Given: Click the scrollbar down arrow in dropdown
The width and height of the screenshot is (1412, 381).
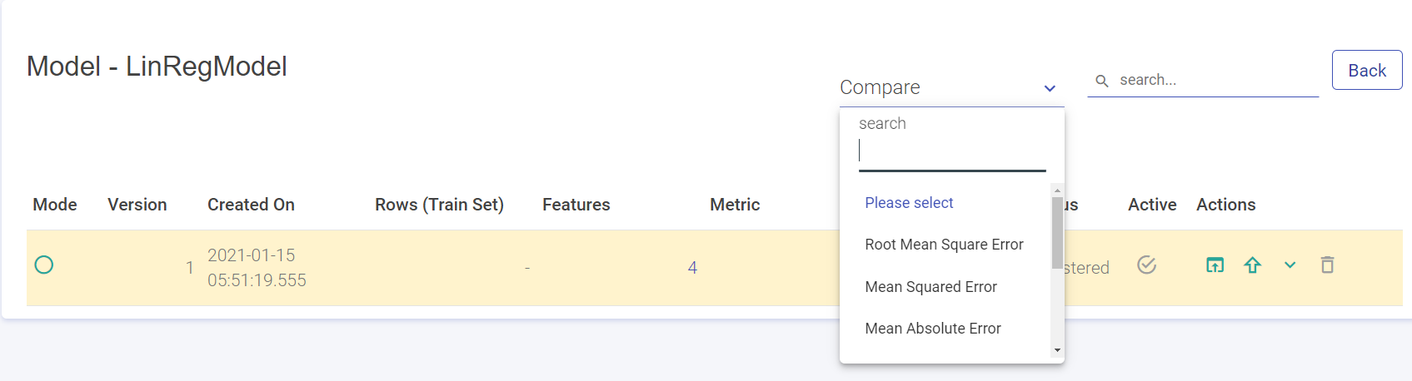Looking at the screenshot, I should [x=1057, y=350].
